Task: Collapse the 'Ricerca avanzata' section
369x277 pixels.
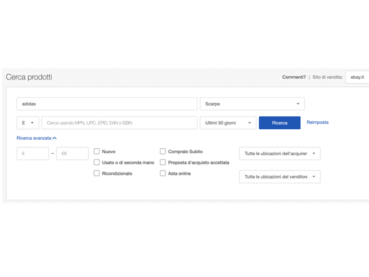Action: [x=36, y=138]
